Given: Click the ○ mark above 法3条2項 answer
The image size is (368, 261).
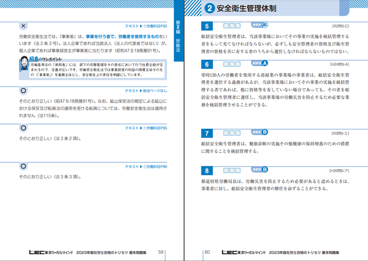Looking at the screenshot, I should point(23,128).
